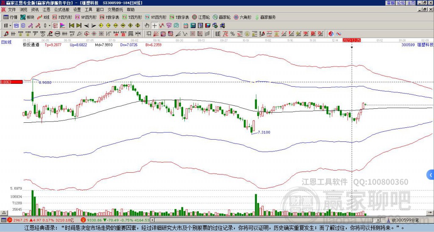
Task: Click the black left arrow icon
Action: (86, 26)
